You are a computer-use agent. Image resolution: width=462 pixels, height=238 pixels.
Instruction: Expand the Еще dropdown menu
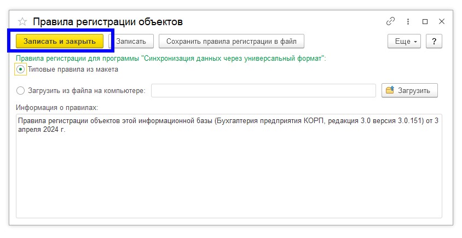tap(403, 41)
